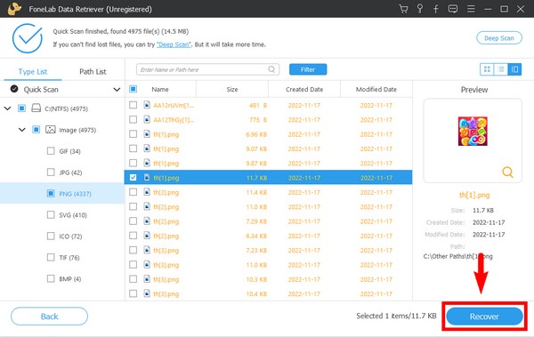Click the Selected 1 items/11.7 KB status text
Screen dimensions: 534x337
tap(396, 316)
